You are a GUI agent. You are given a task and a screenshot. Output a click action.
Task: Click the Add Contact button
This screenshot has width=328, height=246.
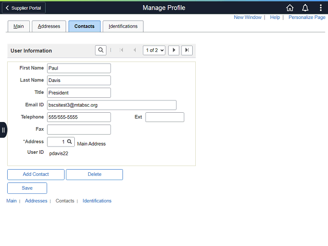[36, 174]
